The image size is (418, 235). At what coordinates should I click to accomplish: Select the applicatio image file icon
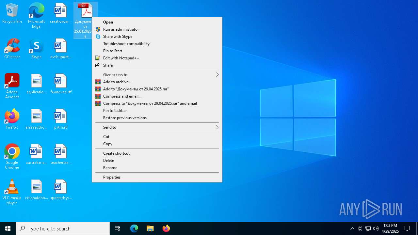[x=36, y=84]
